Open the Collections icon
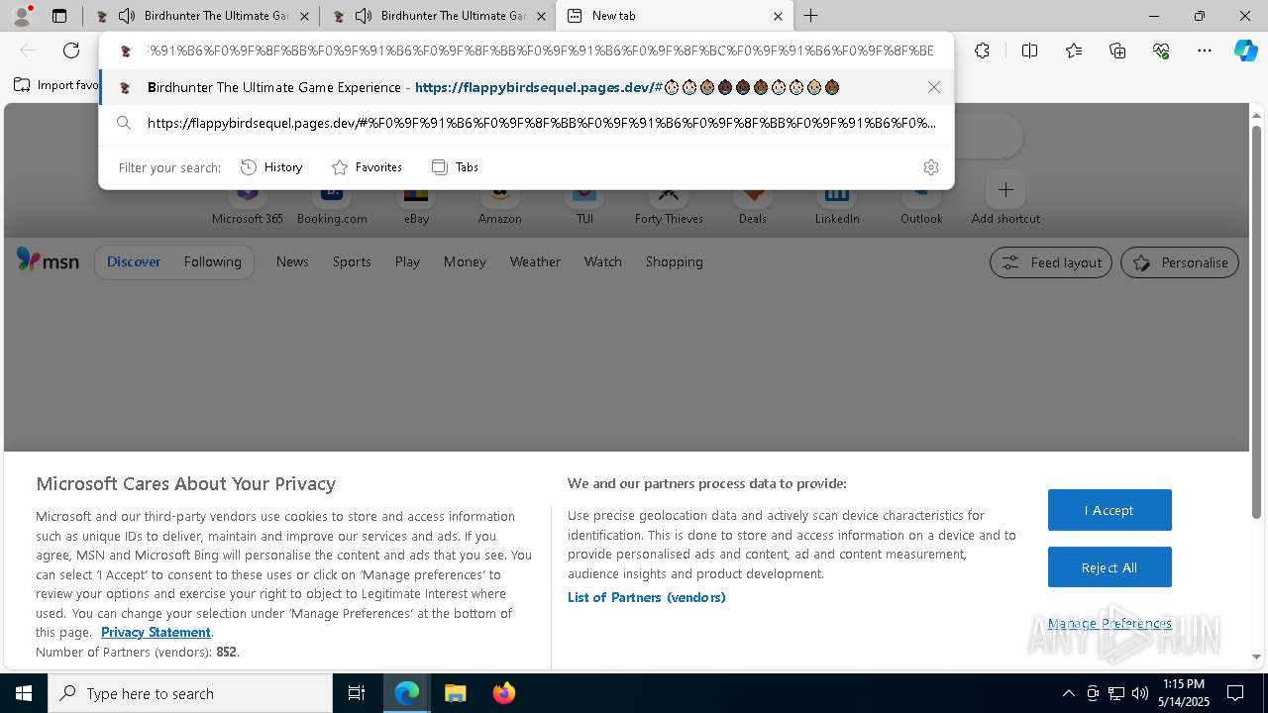Image resolution: width=1268 pixels, height=713 pixels. pos(1117,51)
